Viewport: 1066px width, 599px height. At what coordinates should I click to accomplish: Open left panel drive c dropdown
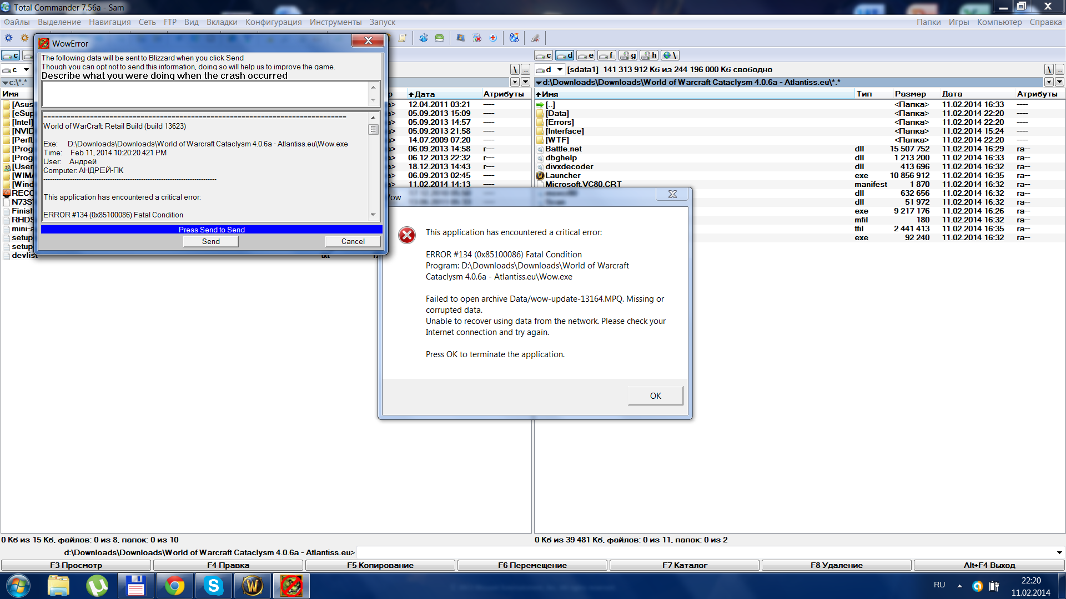(x=26, y=70)
